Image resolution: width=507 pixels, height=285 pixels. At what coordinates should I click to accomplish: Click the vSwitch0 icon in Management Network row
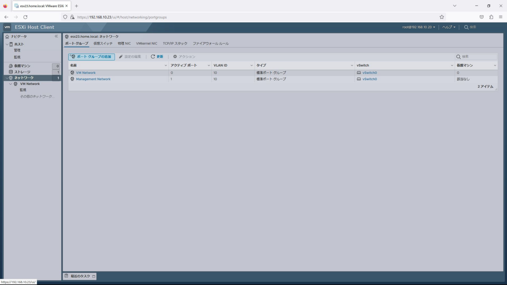(359, 79)
